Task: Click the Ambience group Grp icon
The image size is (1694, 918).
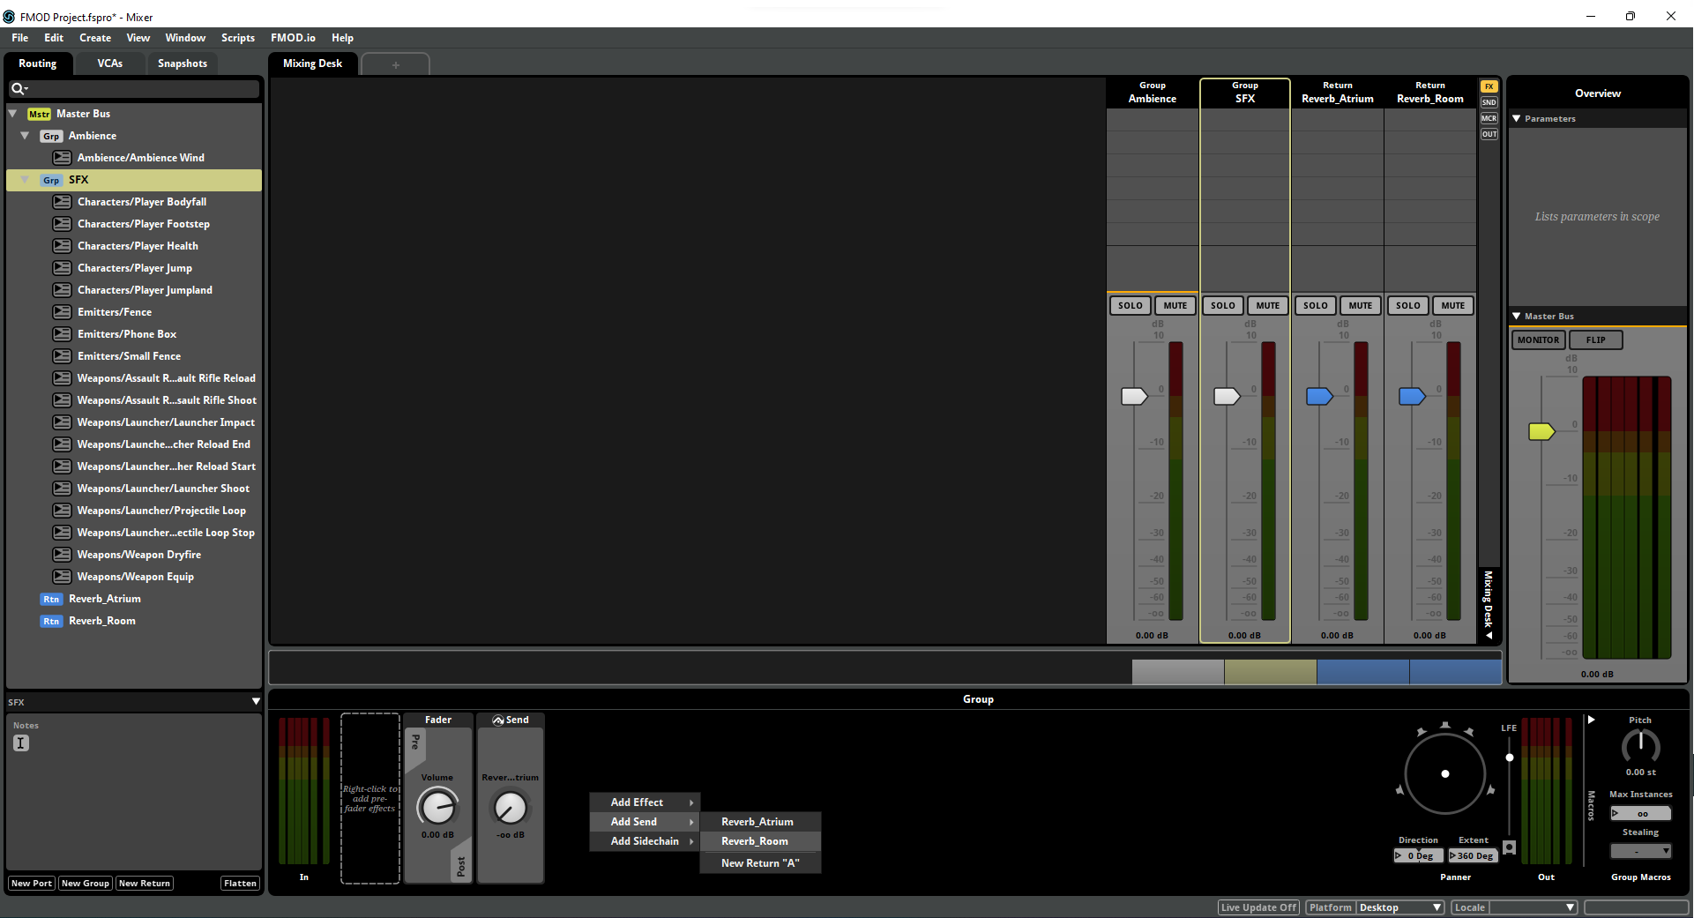Action: coord(51,136)
